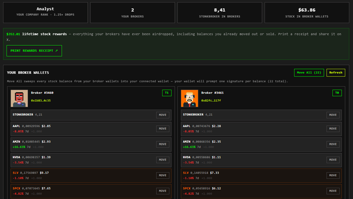The width and height of the screenshot is (353, 199).
Task: Click Move All (22) button
Action: (309, 73)
